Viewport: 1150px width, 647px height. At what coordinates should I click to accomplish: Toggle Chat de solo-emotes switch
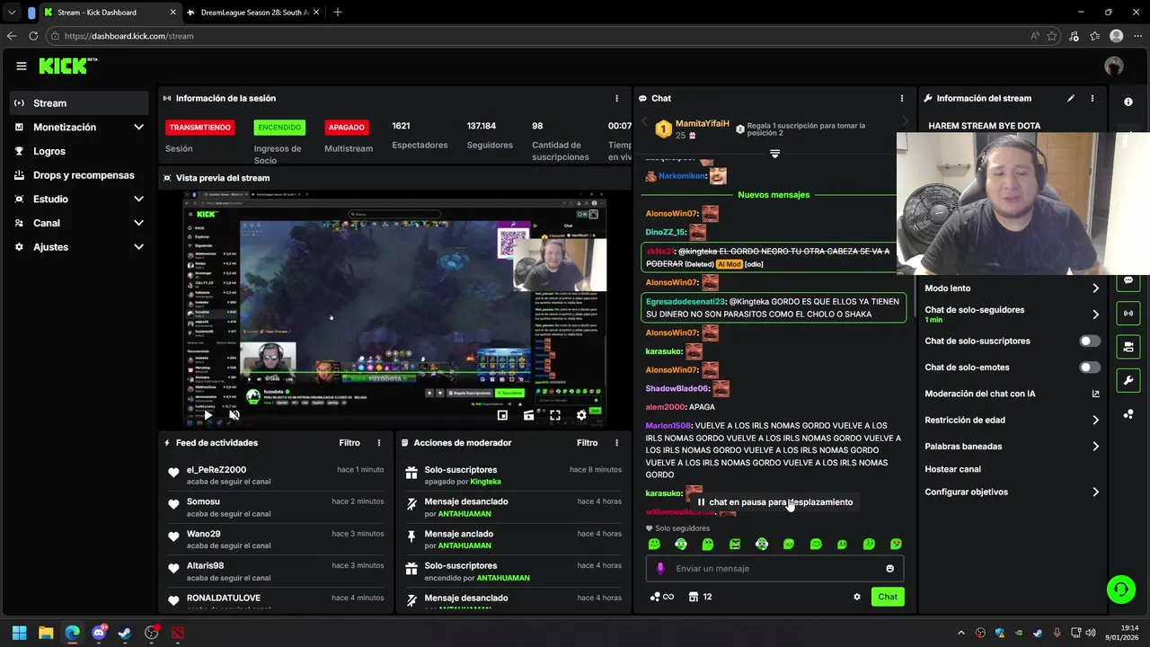point(1090,368)
